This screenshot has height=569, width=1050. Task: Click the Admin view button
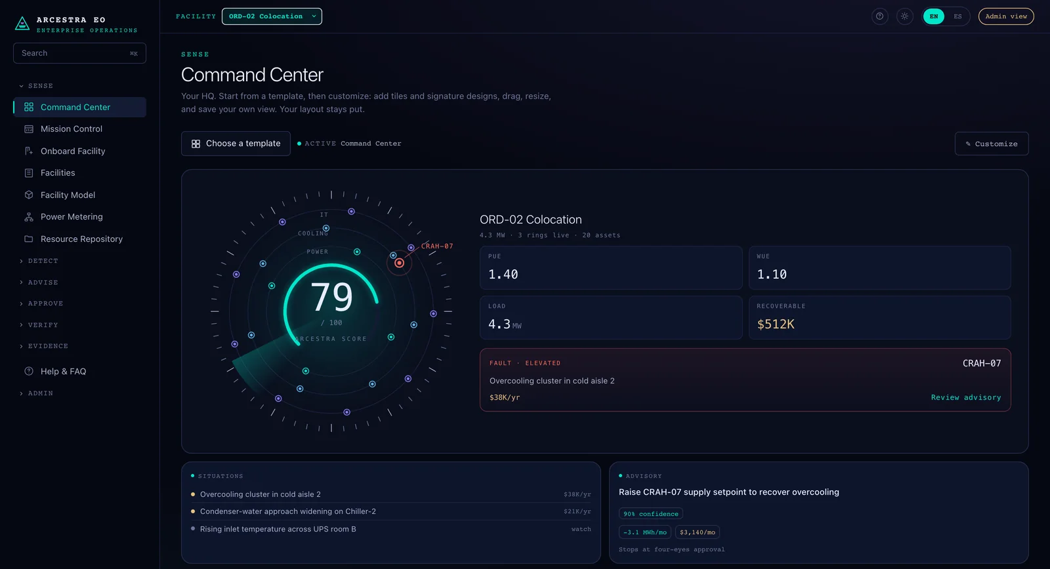1006,16
